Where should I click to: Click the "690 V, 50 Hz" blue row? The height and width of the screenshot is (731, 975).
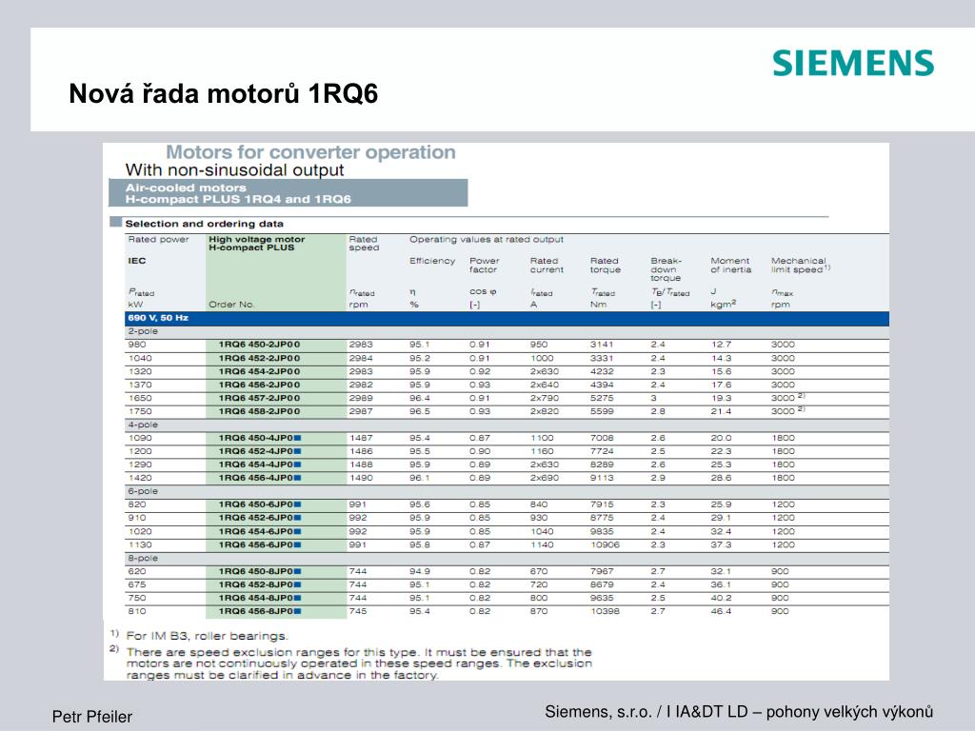(507, 318)
